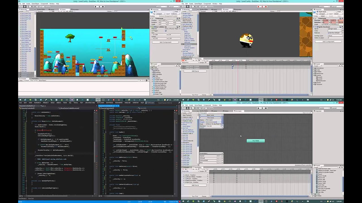
Task: Toggle Fire parameter checkbox in Animator
Action: tap(218, 162)
